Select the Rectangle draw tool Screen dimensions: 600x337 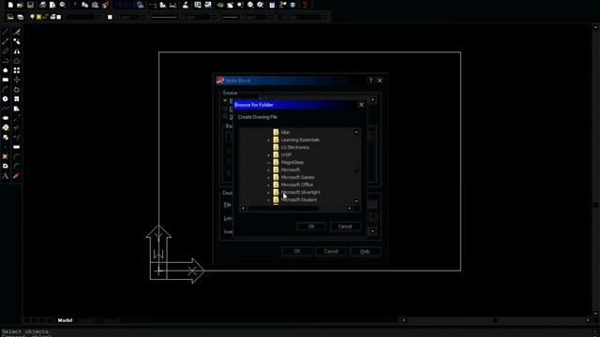[x=6, y=80]
